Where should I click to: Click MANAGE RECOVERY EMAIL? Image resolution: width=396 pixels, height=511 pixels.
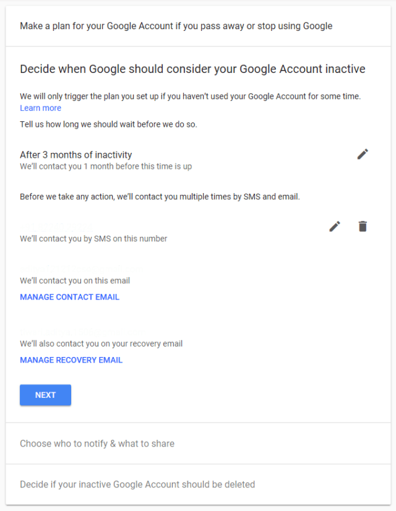tap(71, 359)
